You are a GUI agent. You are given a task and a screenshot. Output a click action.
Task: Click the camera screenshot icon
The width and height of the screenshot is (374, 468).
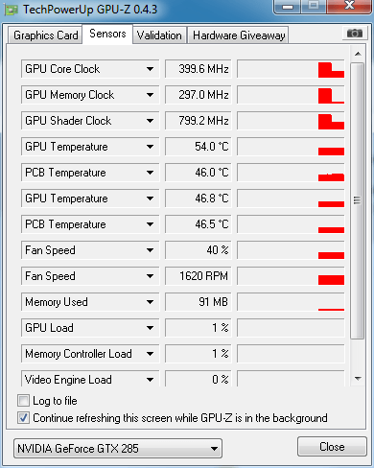click(355, 33)
